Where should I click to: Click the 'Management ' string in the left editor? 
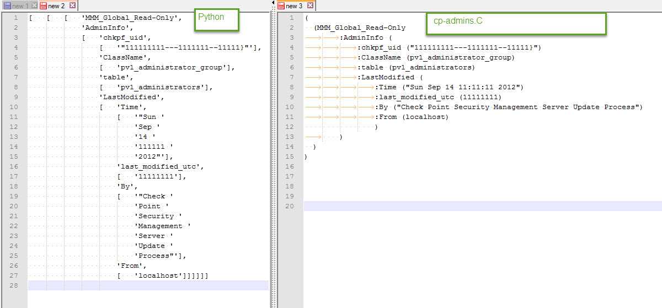point(163,226)
